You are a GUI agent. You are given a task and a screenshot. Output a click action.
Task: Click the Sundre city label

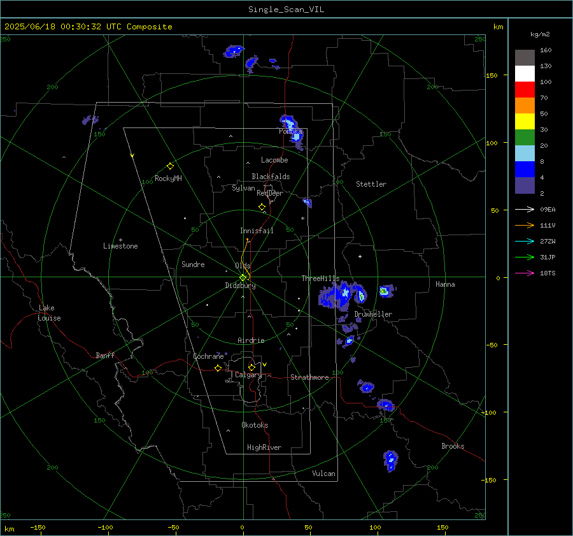[193, 264]
